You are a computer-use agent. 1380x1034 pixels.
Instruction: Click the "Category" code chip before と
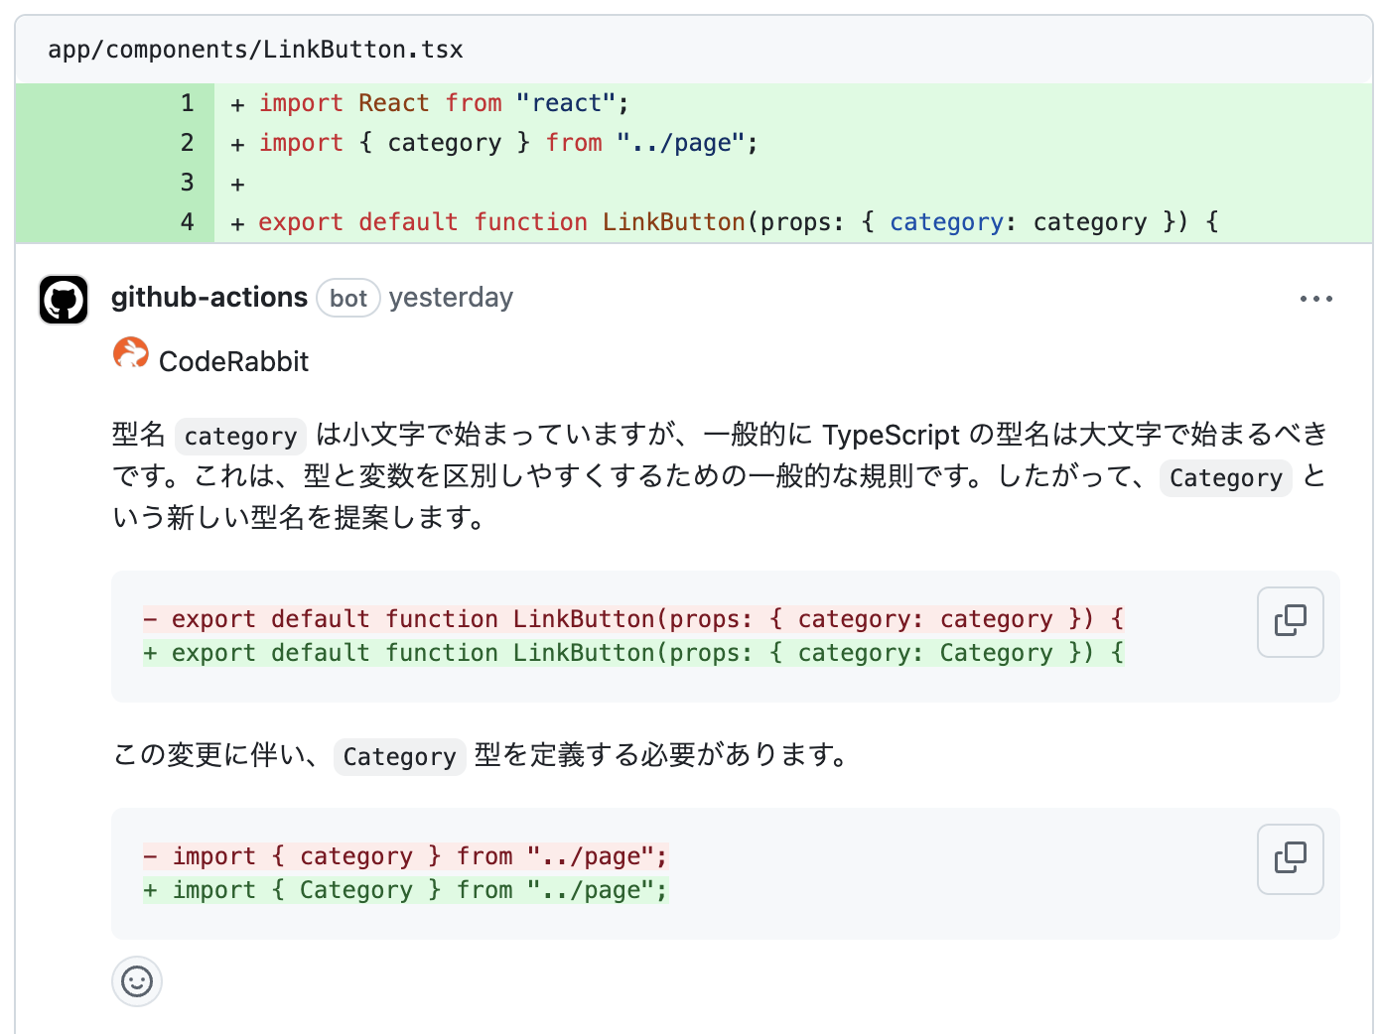[1226, 478]
